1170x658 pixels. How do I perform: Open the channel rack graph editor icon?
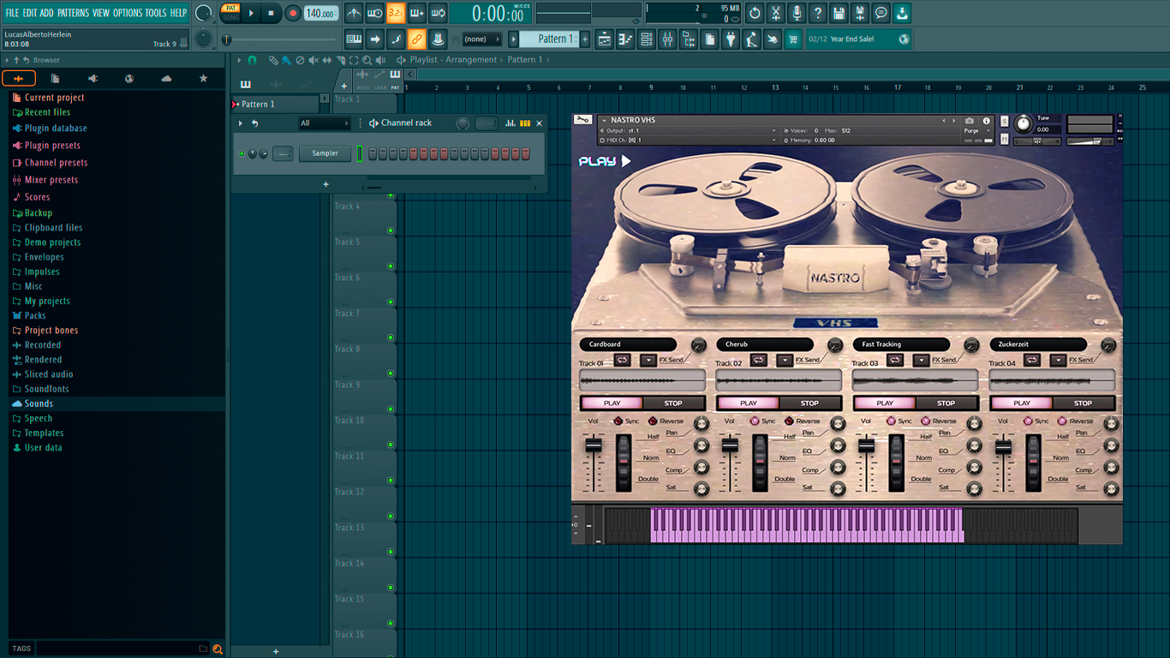click(x=510, y=123)
